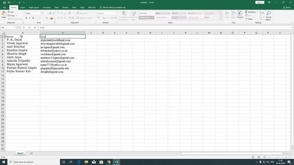Click the Windows Start button
Viewport: 294px width, 165px height.
click(x=4, y=162)
